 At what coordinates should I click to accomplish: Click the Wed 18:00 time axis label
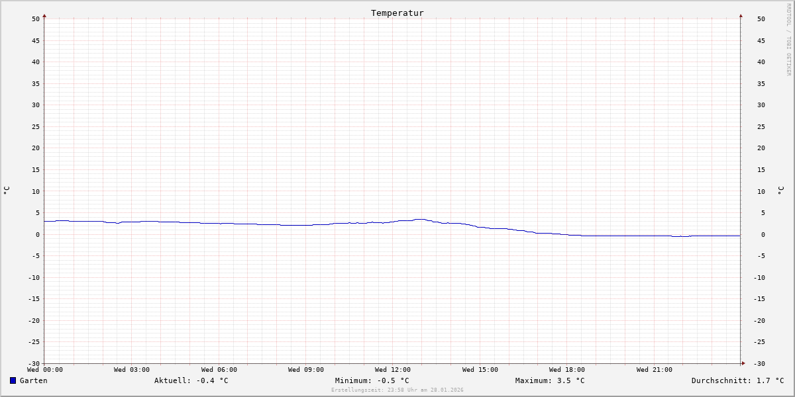click(567, 370)
